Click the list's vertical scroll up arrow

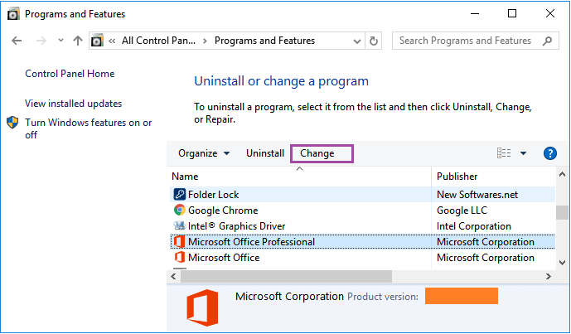click(x=562, y=175)
